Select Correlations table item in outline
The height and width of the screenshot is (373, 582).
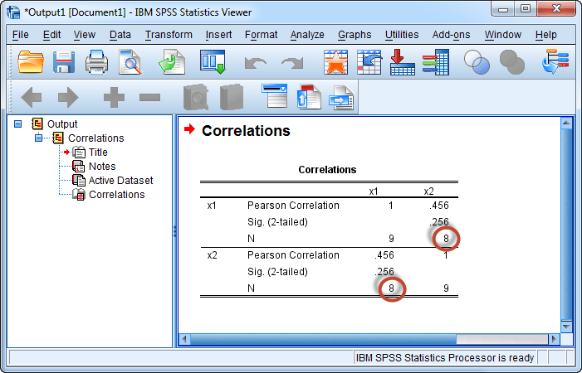coord(116,195)
